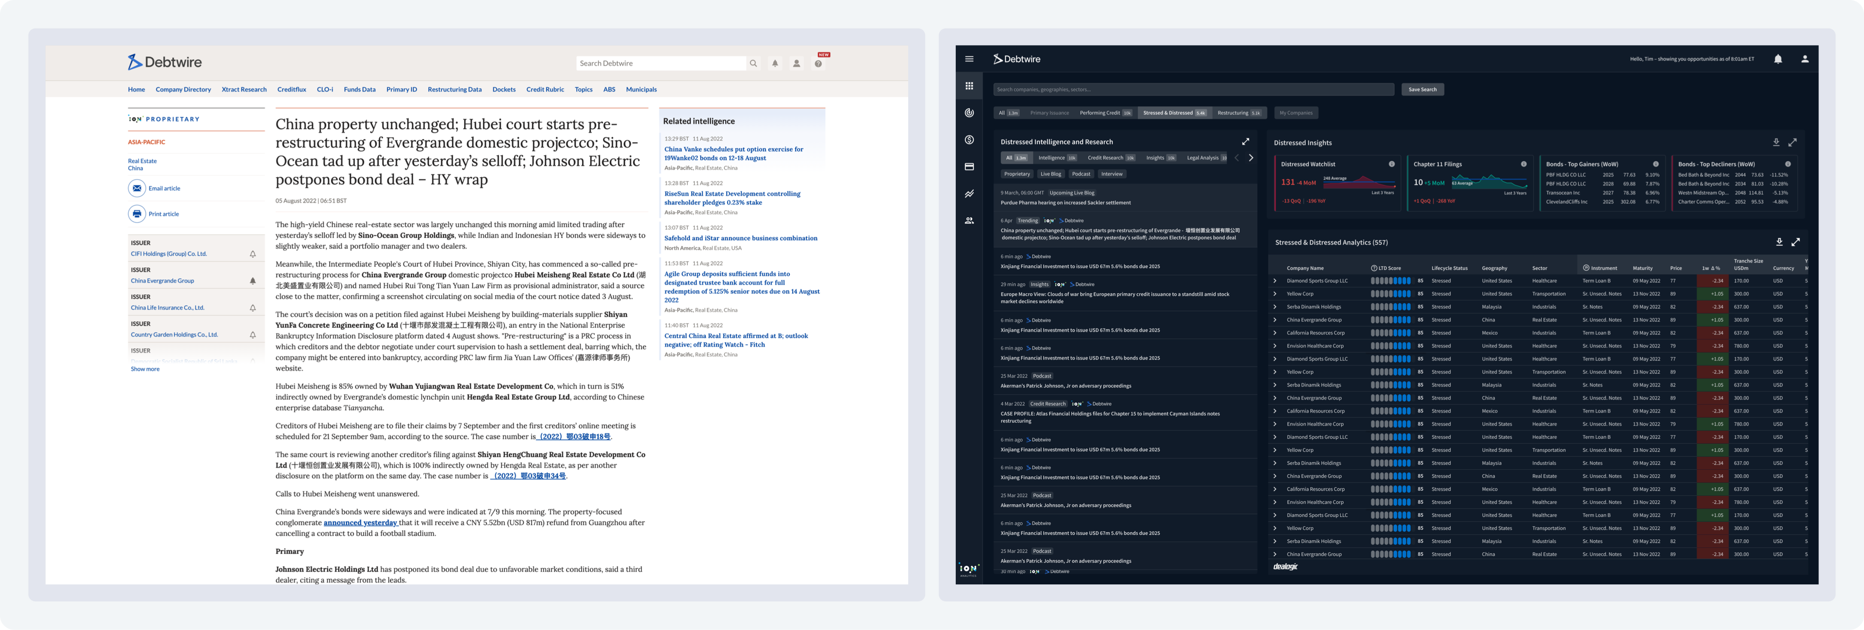
Task: Click Show more under issuer list
Action: point(145,369)
